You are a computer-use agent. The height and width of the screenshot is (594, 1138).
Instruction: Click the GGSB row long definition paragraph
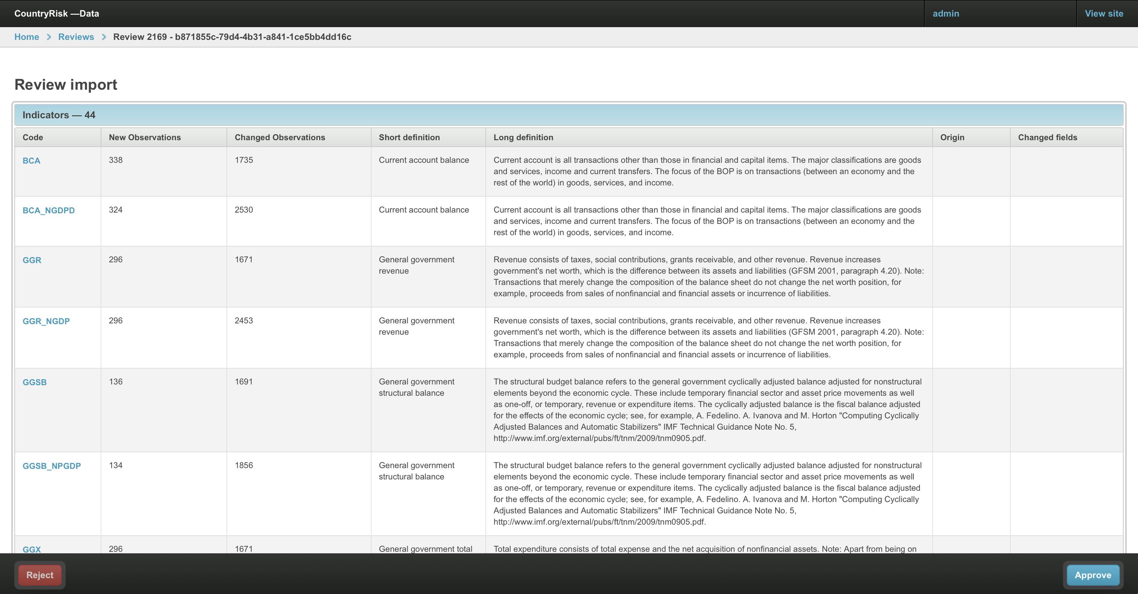point(708,410)
